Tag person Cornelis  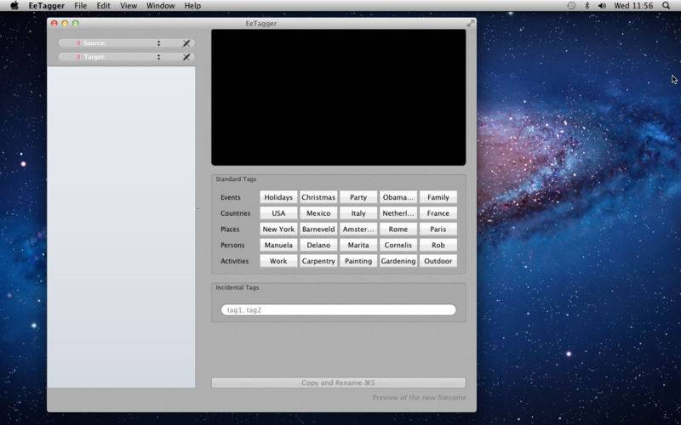[x=398, y=245]
